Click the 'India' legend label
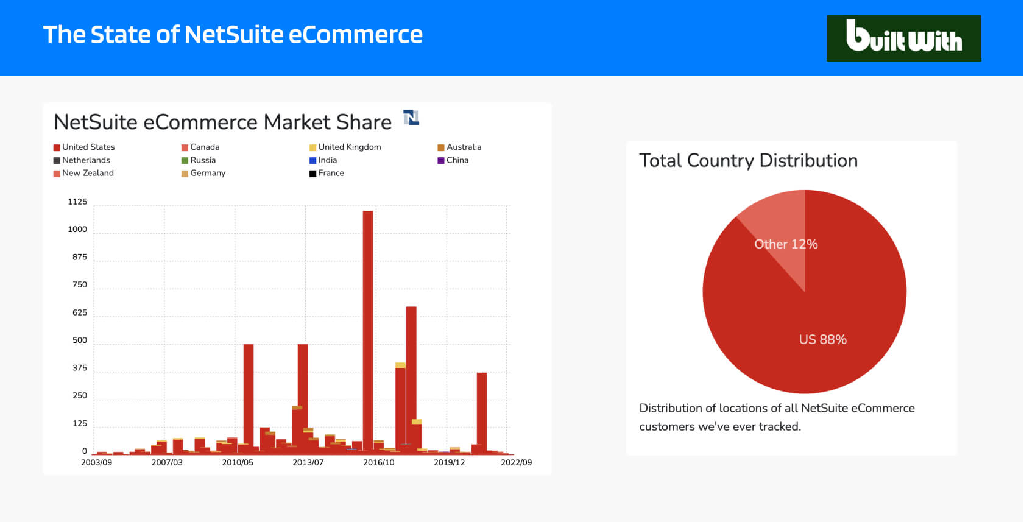Screen dimensions: 1024x522 click(x=328, y=160)
